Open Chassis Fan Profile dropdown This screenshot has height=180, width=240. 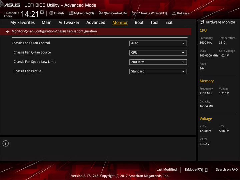click(158, 71)
